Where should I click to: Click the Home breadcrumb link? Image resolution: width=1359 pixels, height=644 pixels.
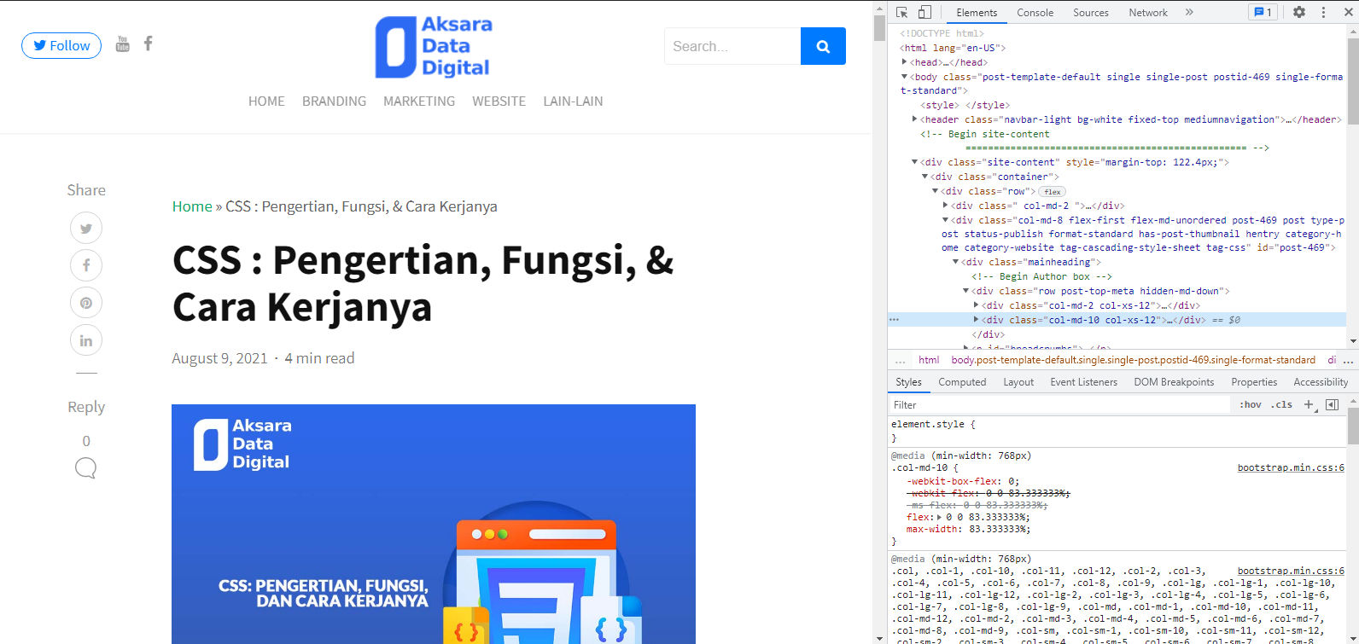192,206
